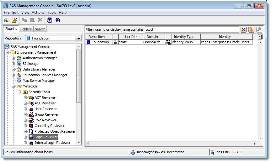Expand the Login Reviewer node
Screen dimensions: 272x163
coord(25,137)
